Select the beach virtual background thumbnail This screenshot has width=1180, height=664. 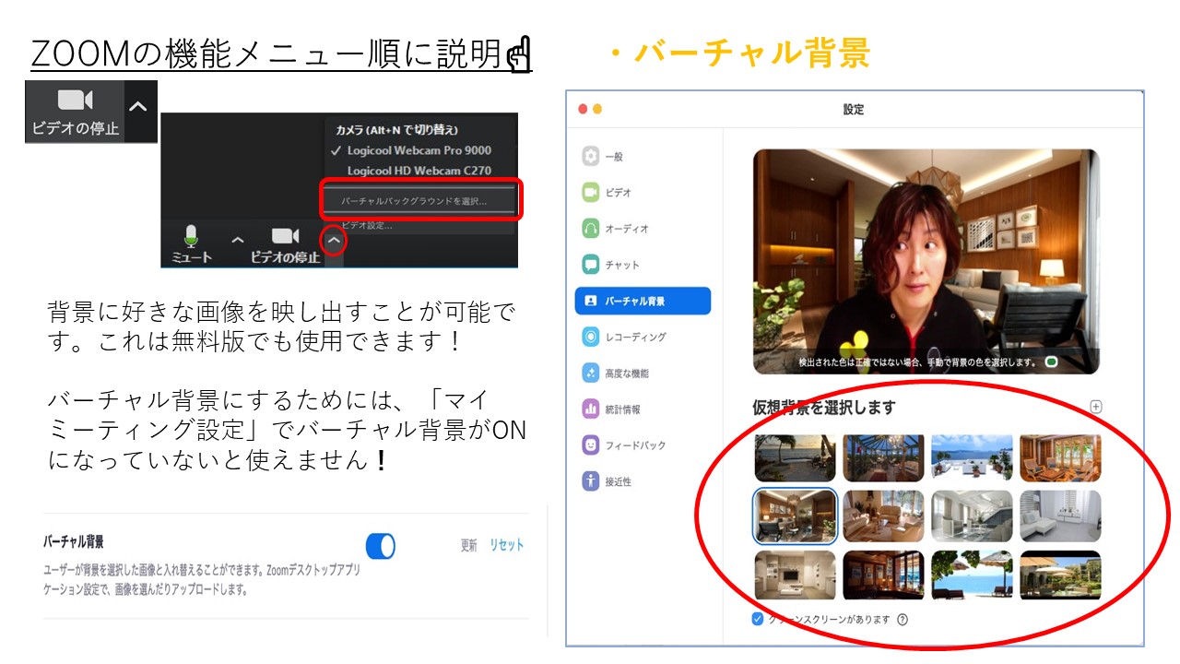[x=794, y=458]
